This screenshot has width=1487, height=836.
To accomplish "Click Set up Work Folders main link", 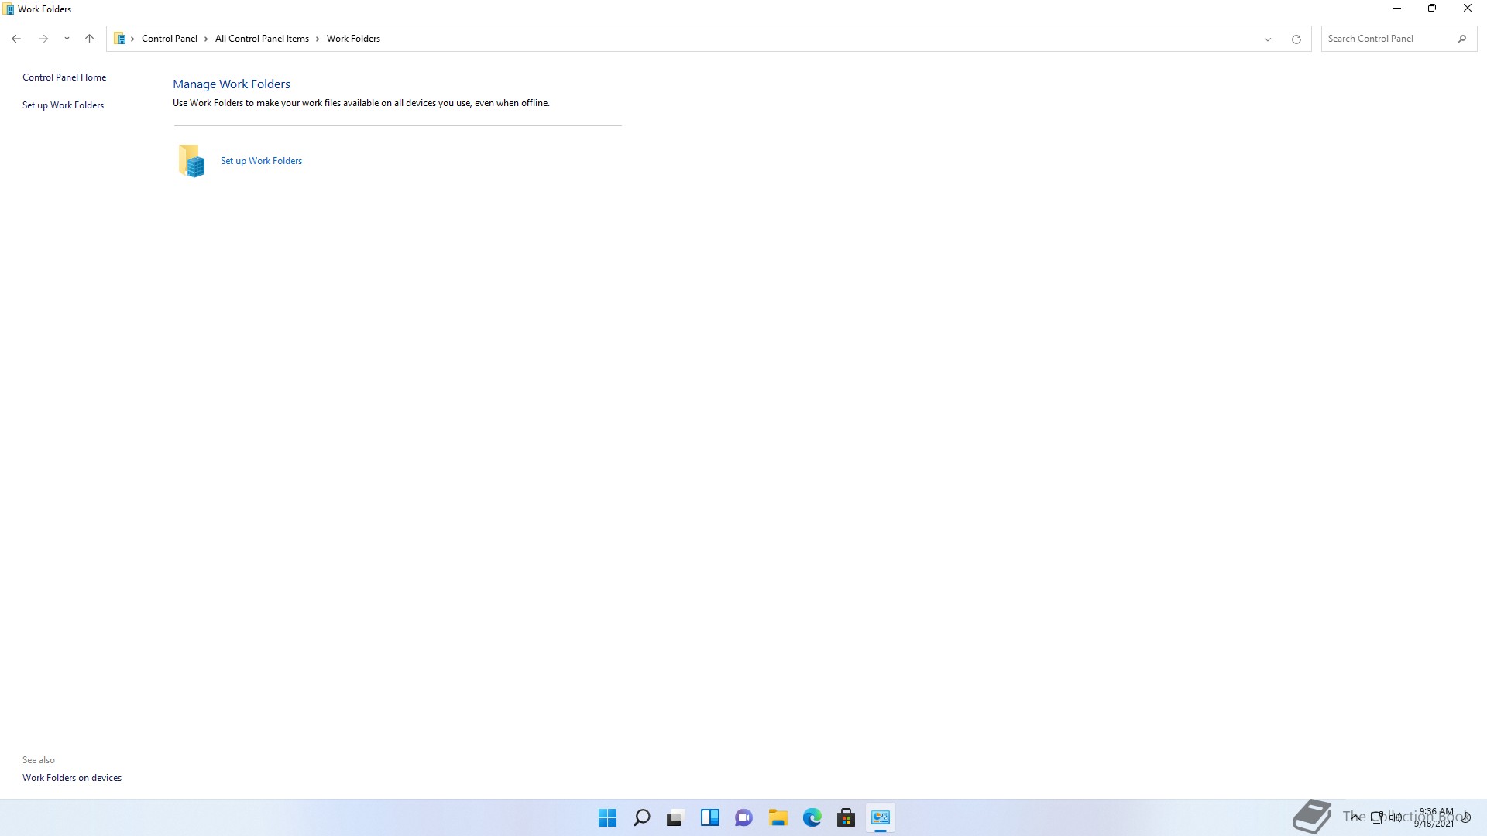I will click(261, 161).
